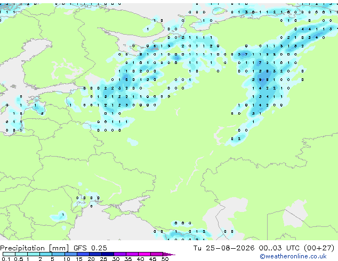Viewport: 338px width, 261px height.
Task: Click the '(00+27)' forecast offset text
Action: point(319,248)
